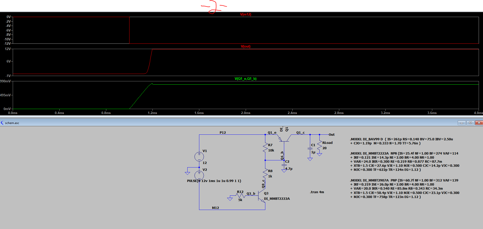Click the 990mV vertical axis label
Image resolution: width=483 pixels, height=229 pixels.
5,81
